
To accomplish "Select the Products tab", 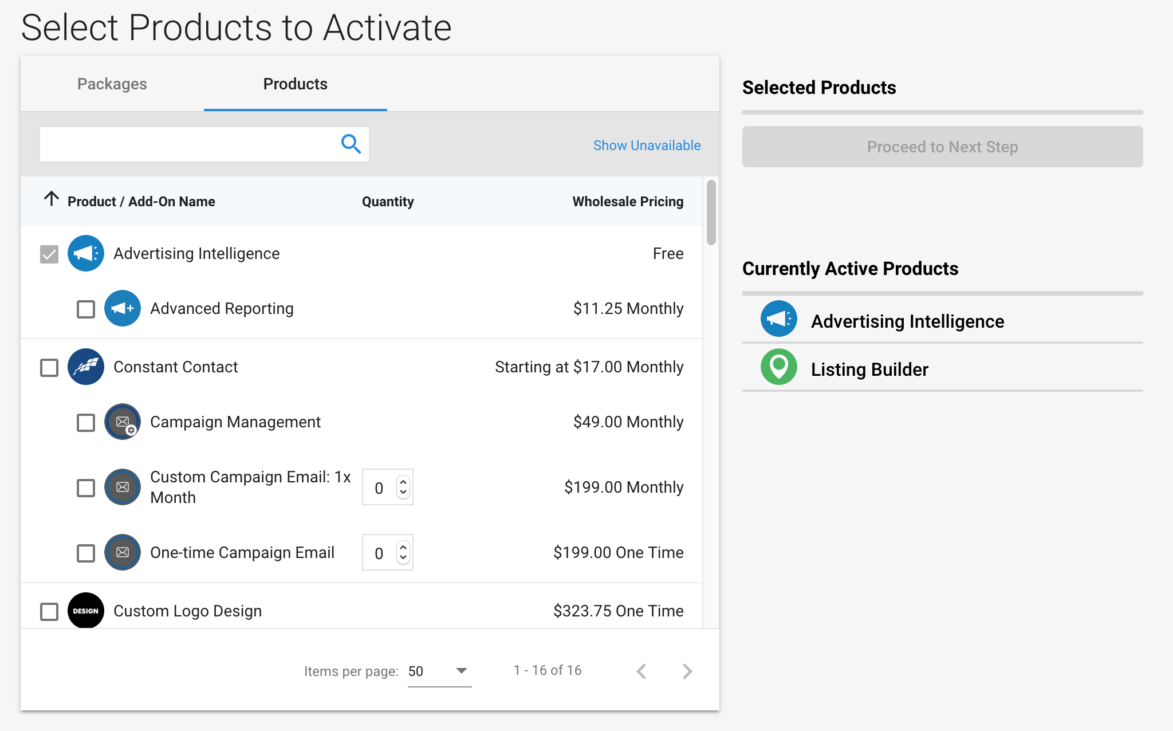I will coord(296,84).
